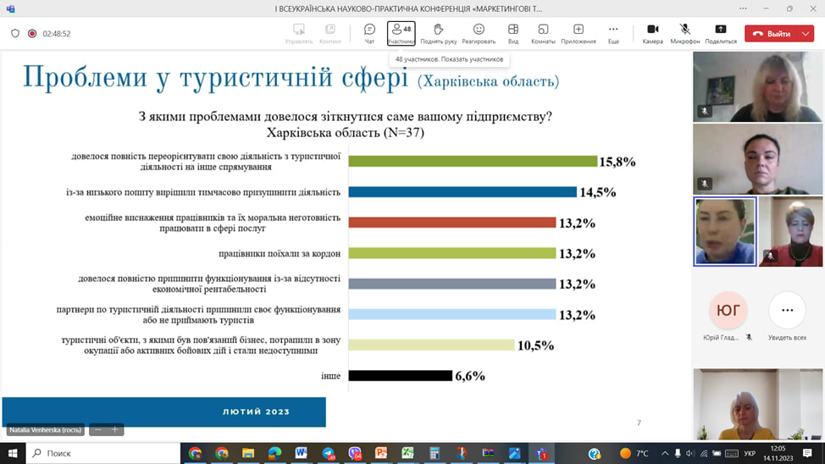The width and height of the screenshot is (825, 464).
Task: Unmute the Microphone
Action: [684, 34]
